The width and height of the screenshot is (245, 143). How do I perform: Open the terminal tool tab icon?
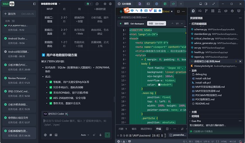[x=148, y=4]
